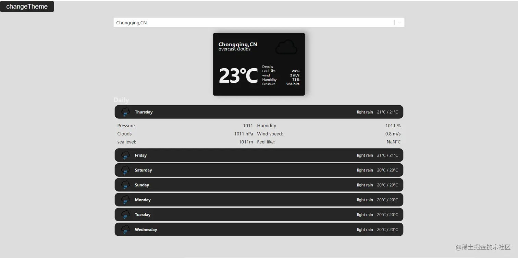This screenshot has height=258, width=518.
Task: Click the 'Feel like:' label in the Thursday details
Action: pyautogui.click(x=266, y=142)
